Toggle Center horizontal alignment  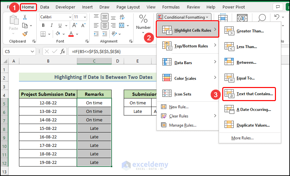[x=105, y=25]
